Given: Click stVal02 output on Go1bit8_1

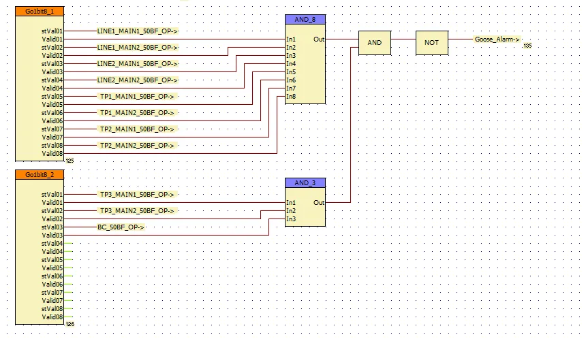Looking at the screenshot, I should coord(52,48).
